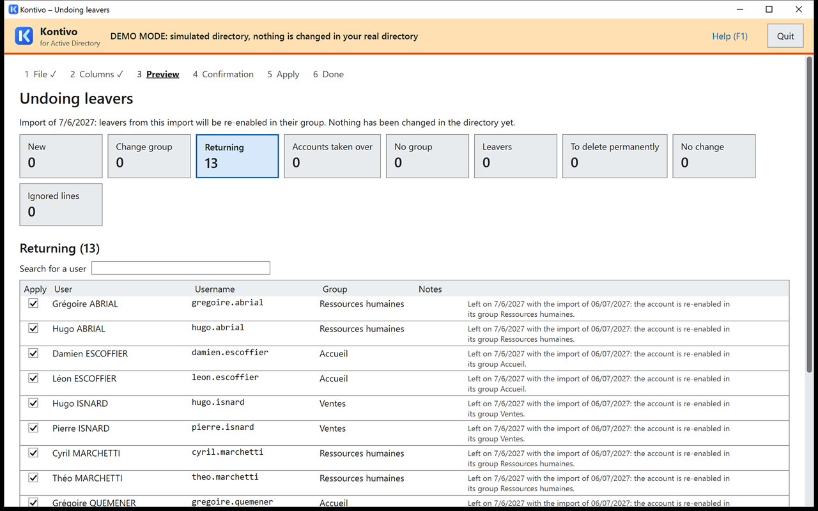Select the Preview step
Screen dimensions: 818x511
point(158,74)
